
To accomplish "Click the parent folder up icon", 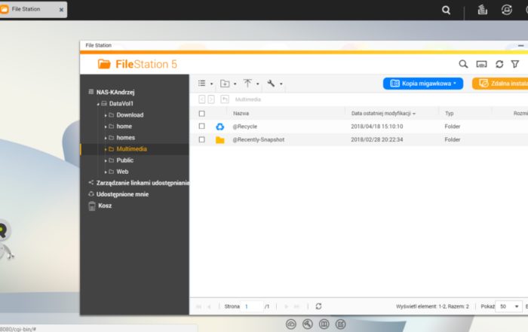I will (x=225, y=99).
